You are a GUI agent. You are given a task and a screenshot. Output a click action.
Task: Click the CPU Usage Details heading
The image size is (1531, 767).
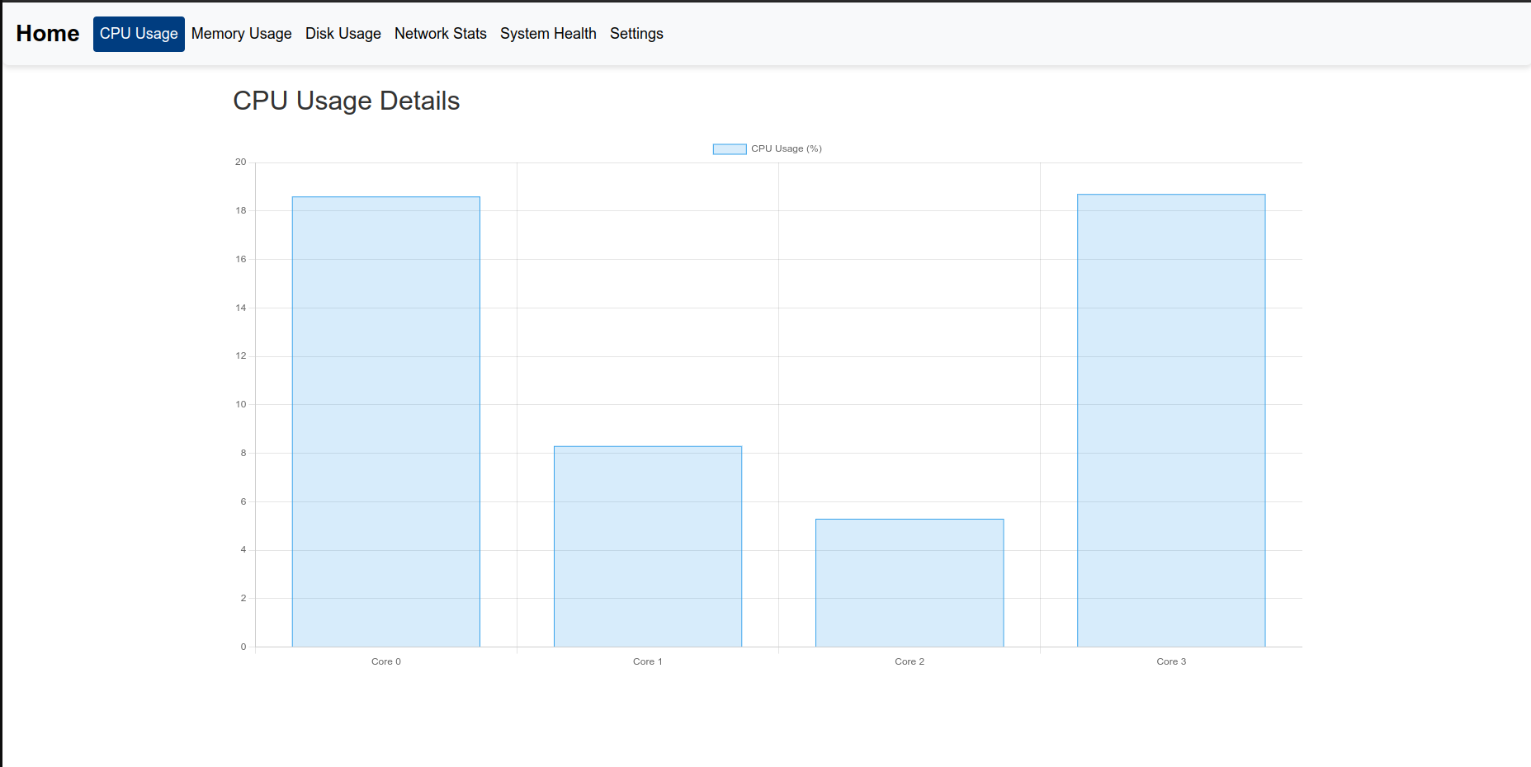(346, 101)
